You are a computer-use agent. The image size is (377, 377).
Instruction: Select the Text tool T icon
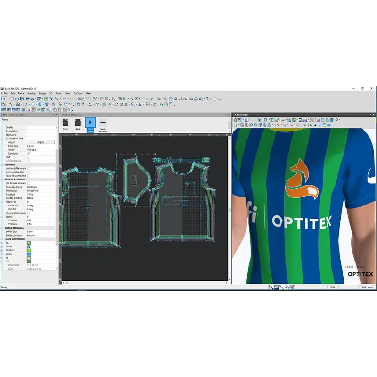pyautogui.click(x=47, y=104)
